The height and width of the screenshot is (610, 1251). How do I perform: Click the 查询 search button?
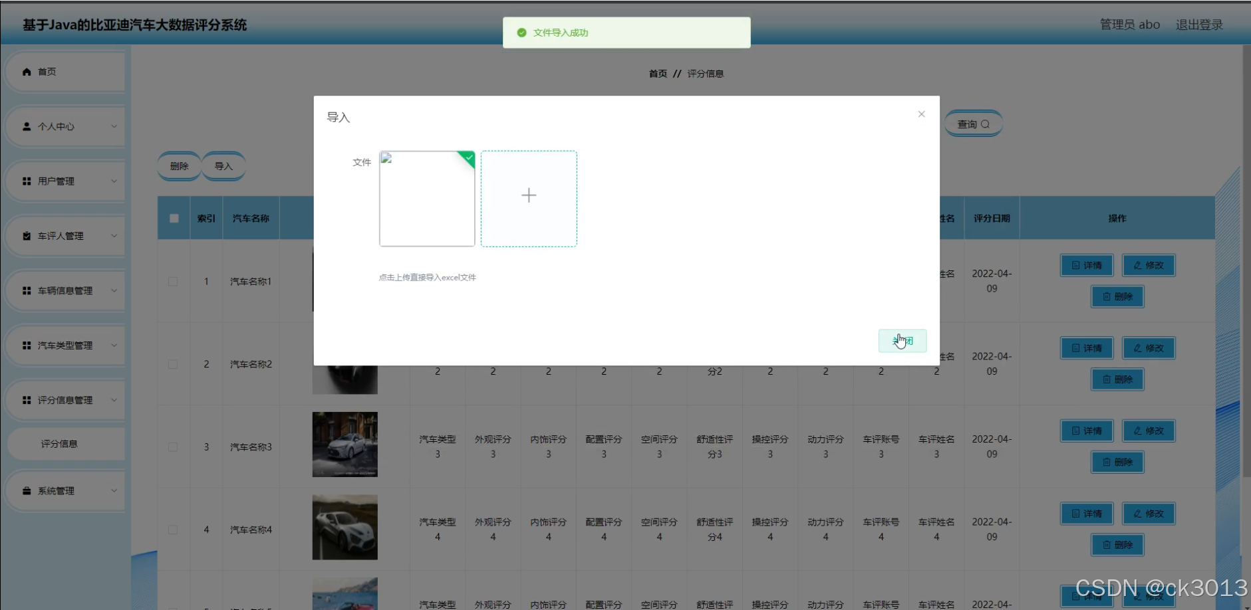(x=973, y=124)
